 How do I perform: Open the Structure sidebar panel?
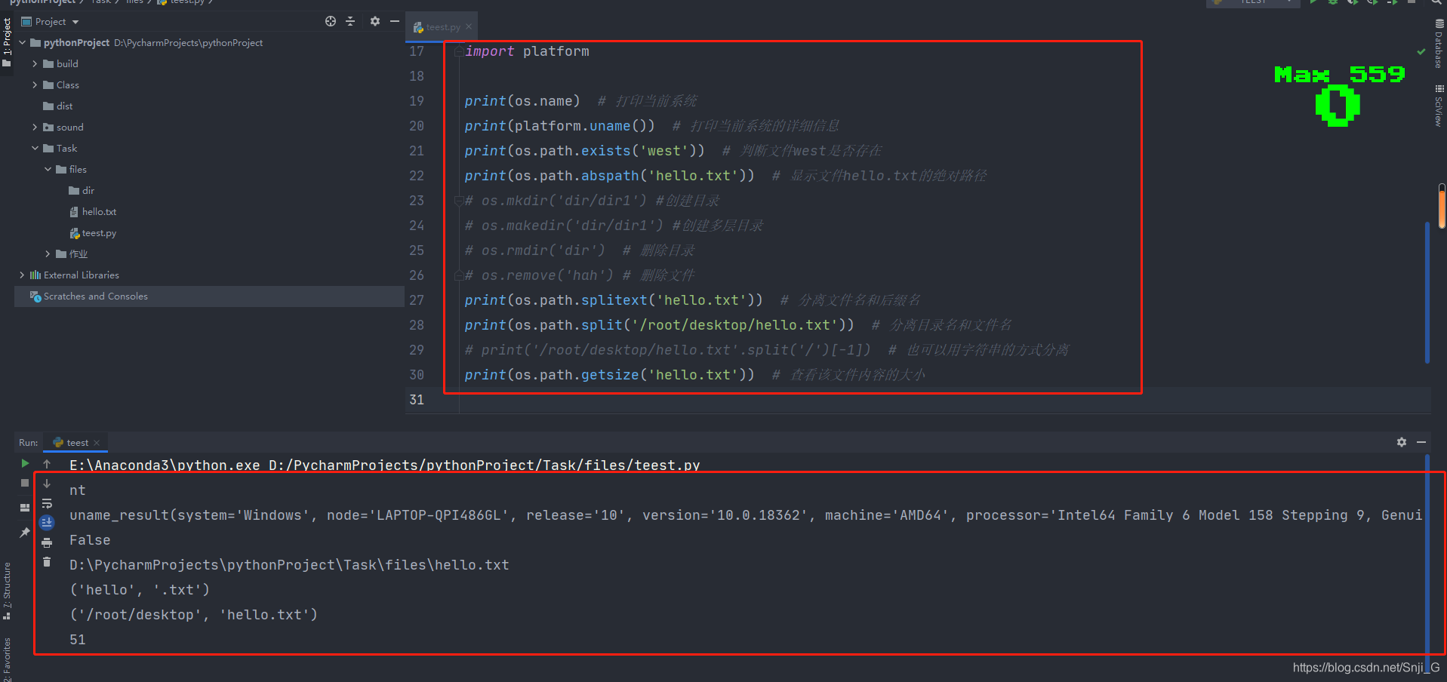pos(7,591)
